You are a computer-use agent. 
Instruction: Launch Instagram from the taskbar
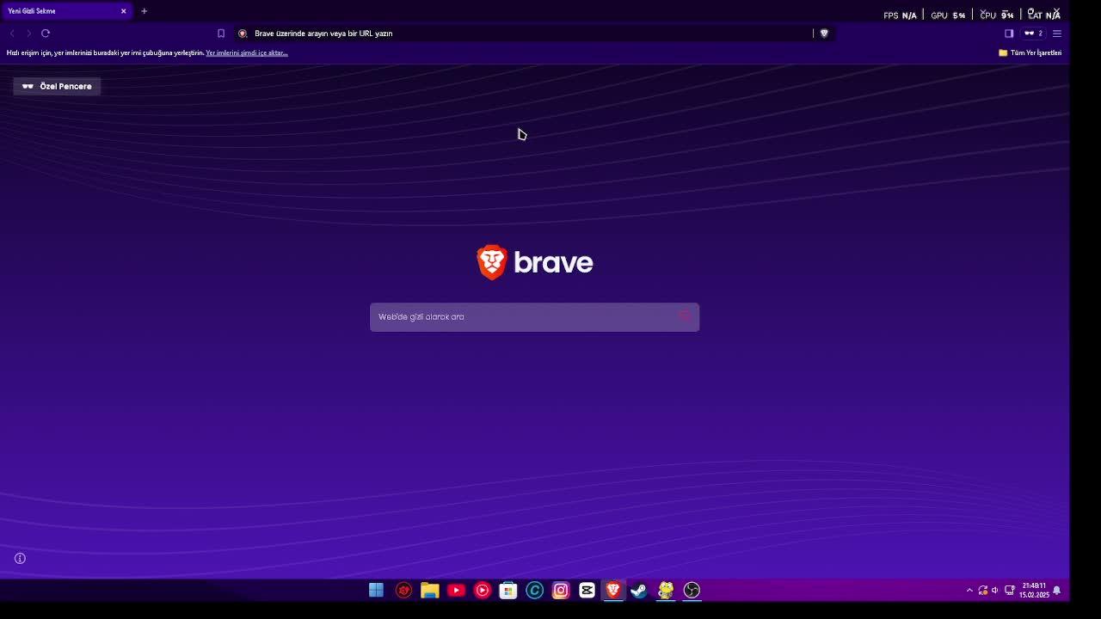point(561,590)
